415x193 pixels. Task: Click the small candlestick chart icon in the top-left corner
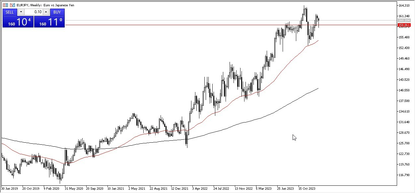tap(12, 5)
